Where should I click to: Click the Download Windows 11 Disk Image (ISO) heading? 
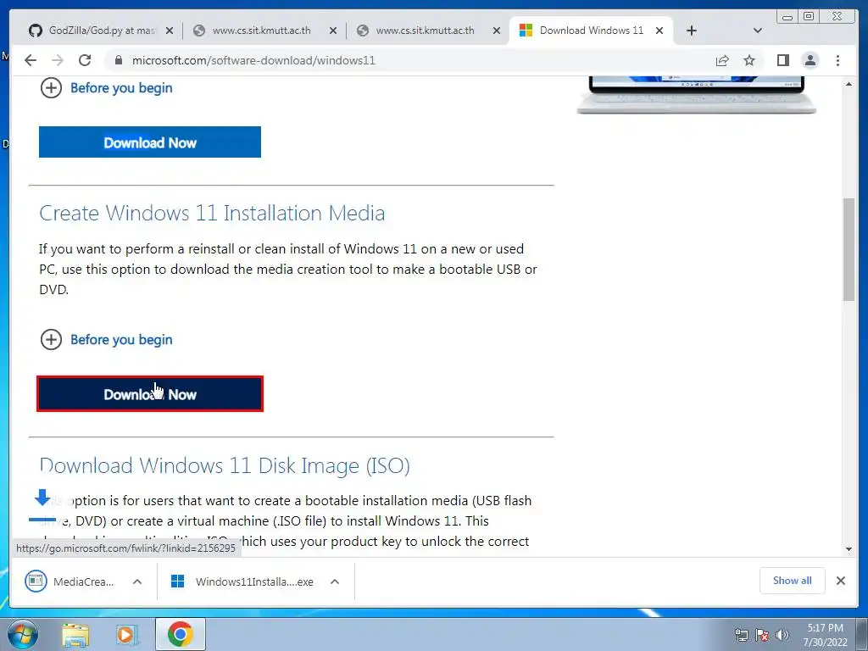point(225,465)
